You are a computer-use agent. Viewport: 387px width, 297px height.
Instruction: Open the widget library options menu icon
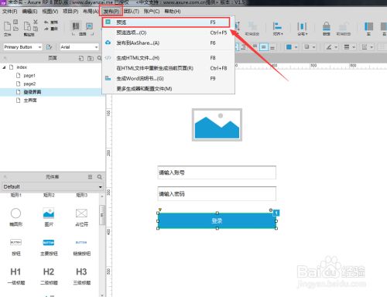tap(90, 177)
